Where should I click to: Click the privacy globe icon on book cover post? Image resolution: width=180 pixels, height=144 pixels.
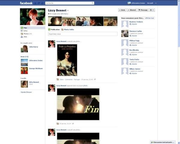(95, 79)
